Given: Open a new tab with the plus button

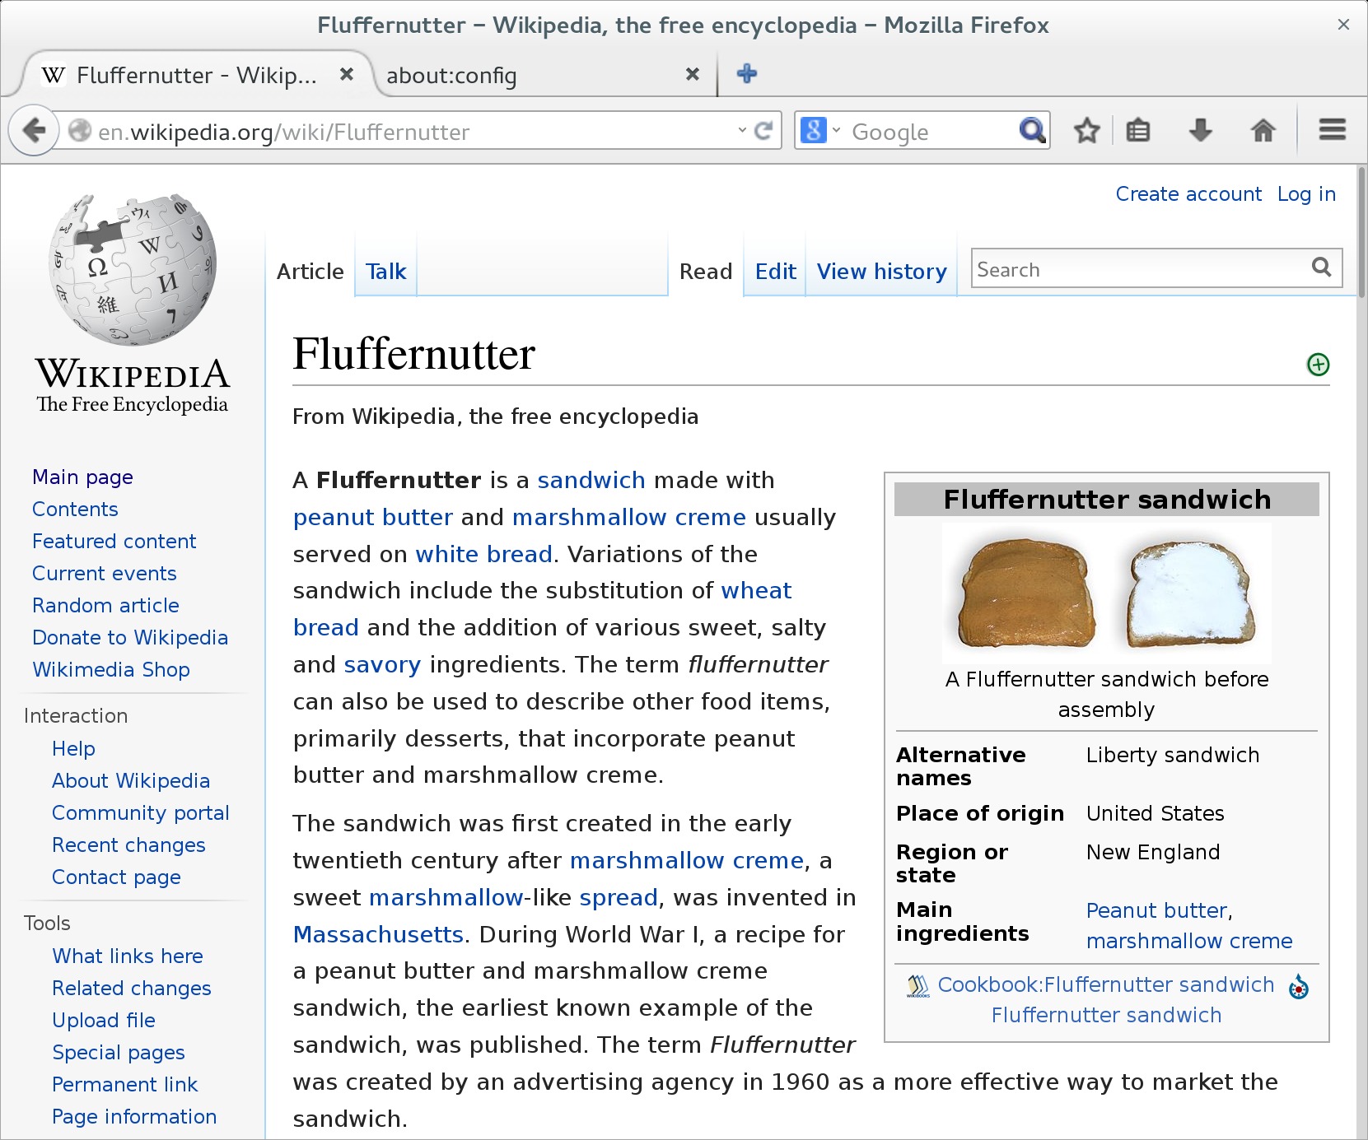Looking at the screenshot, I should (x=746, y=74).
